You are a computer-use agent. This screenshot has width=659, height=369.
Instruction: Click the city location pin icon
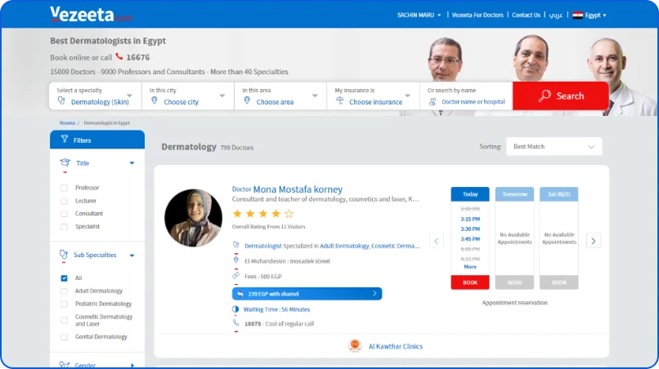[x=155, y=100]
